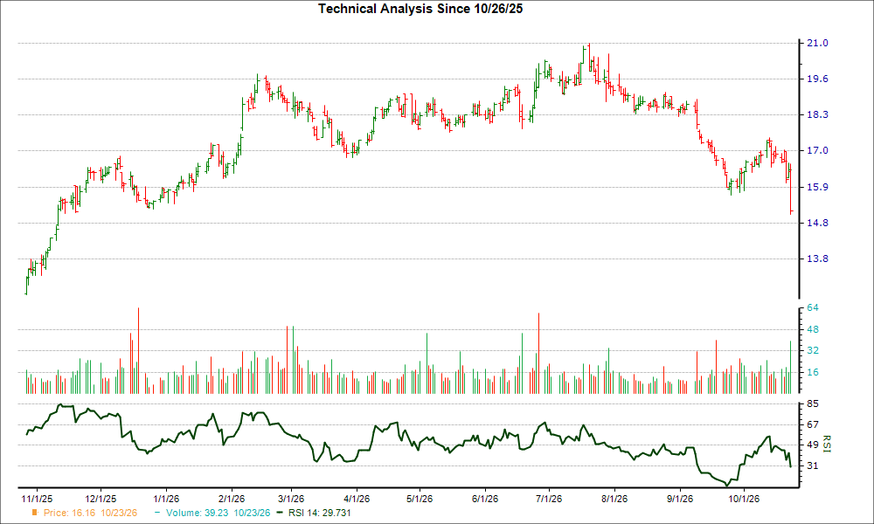Click the 49 RSI axis label
Screen dimensions: 874x524
[813, 445]
